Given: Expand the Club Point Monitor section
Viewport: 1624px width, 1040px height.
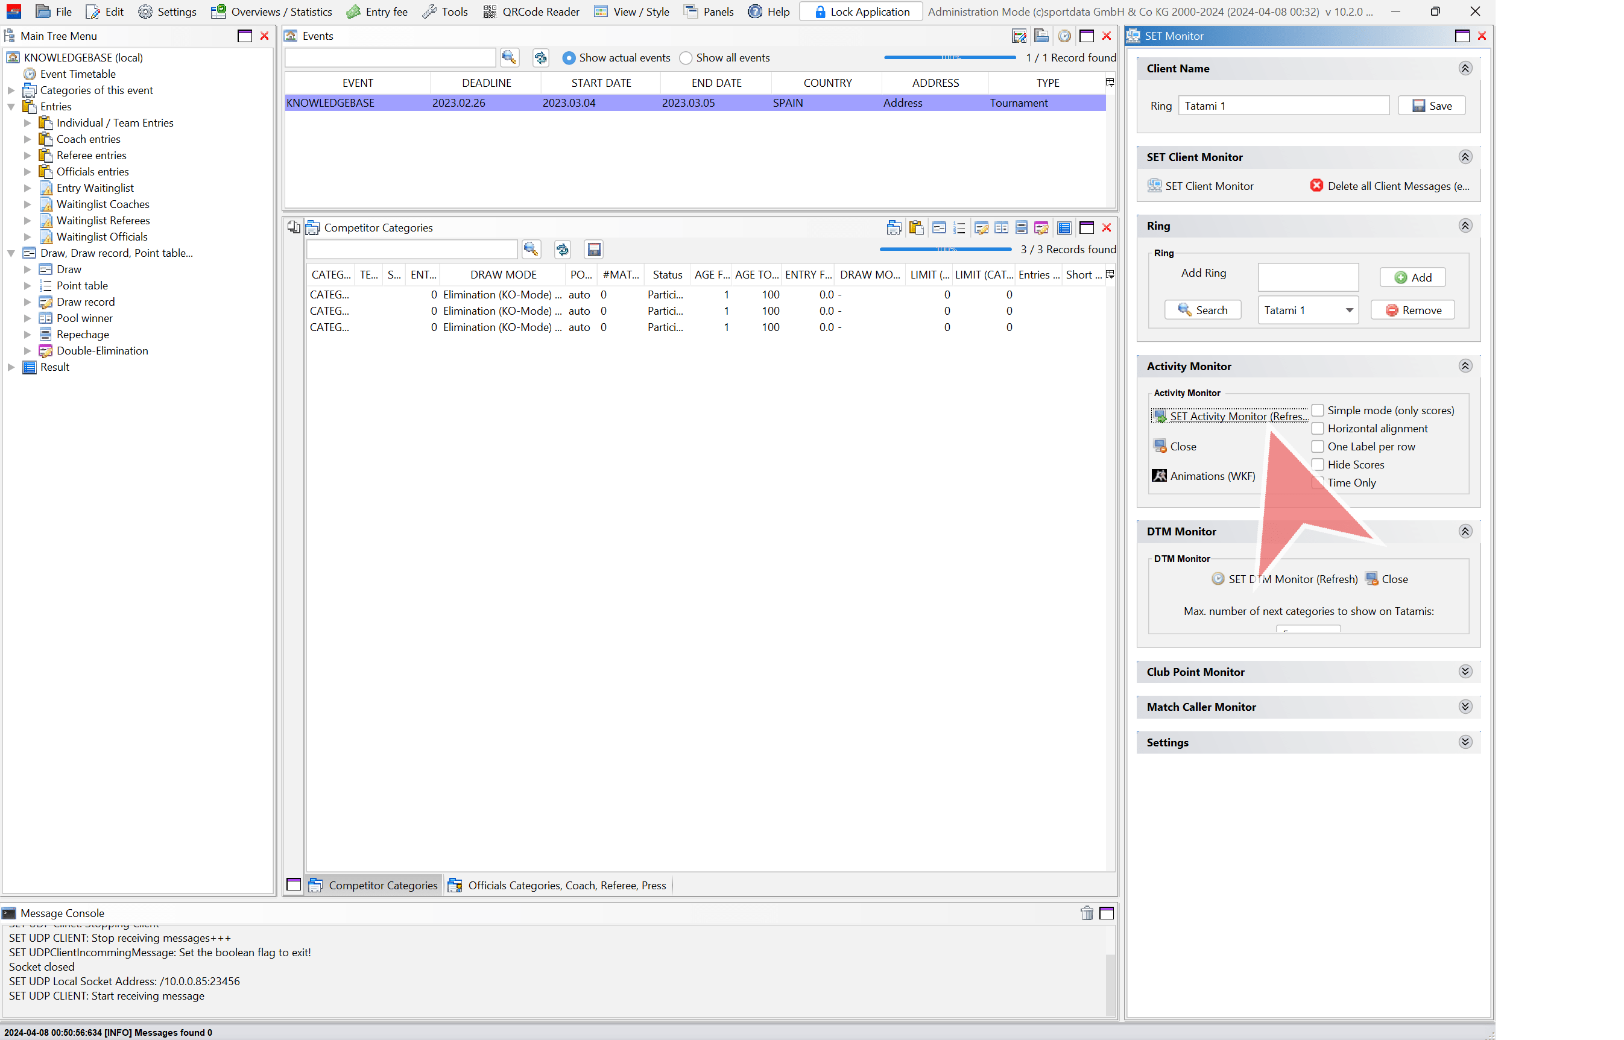Looking at the screenshot, I should tap(1465, 672).
